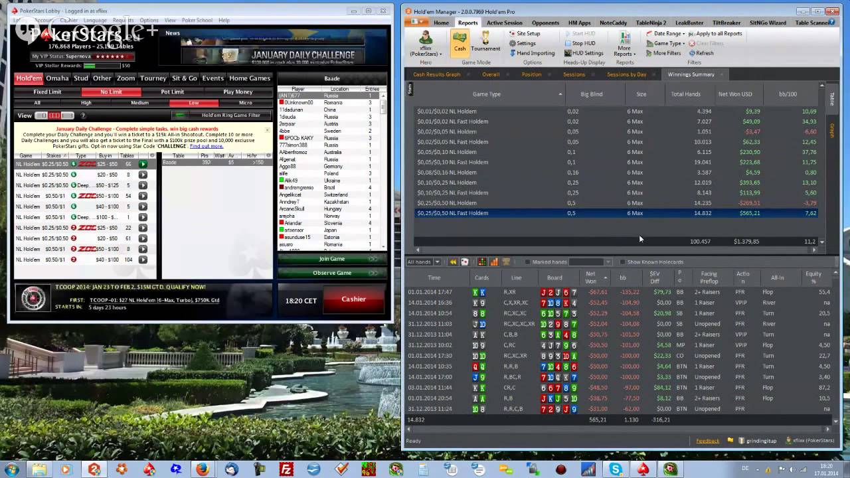
Task: Open the Cashier in PokerStars
Action: point(353,299)
